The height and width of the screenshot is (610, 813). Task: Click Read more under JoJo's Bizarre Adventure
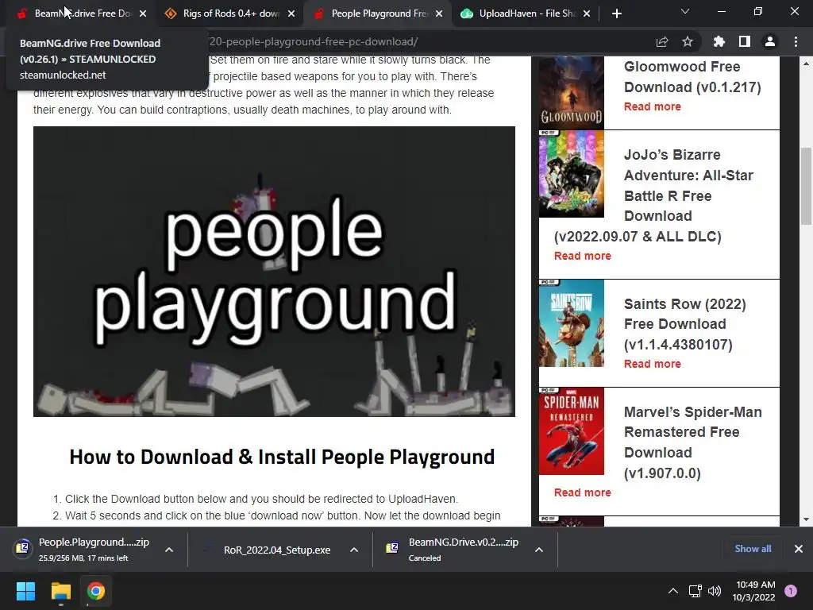[582, 256]
